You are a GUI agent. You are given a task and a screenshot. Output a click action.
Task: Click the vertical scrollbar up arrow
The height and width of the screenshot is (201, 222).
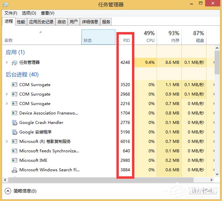217,48
